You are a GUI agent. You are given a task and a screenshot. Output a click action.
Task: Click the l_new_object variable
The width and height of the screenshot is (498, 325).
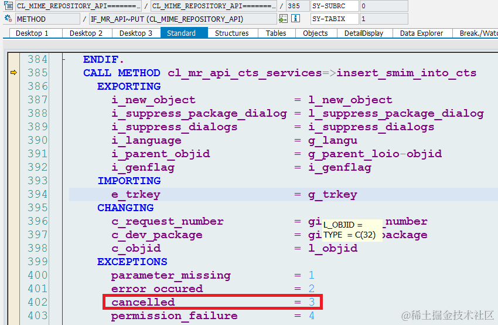click(x=350, y=100)
